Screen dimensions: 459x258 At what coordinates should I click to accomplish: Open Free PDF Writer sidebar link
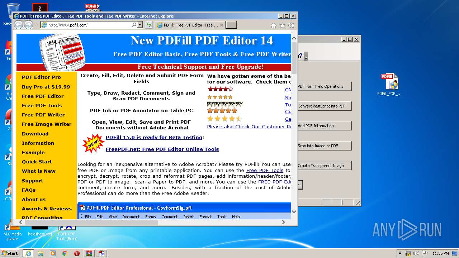point(43,115)
